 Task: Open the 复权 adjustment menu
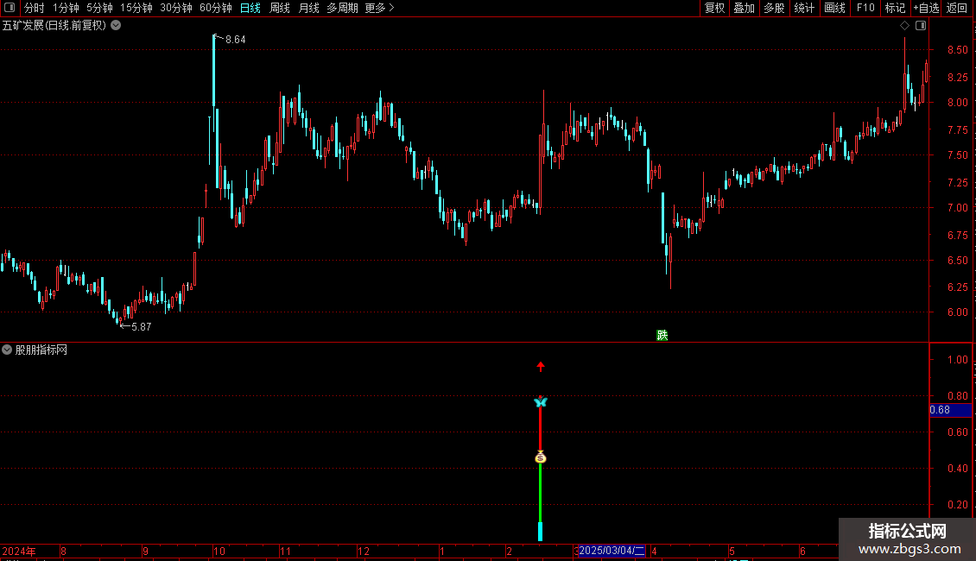714,8
